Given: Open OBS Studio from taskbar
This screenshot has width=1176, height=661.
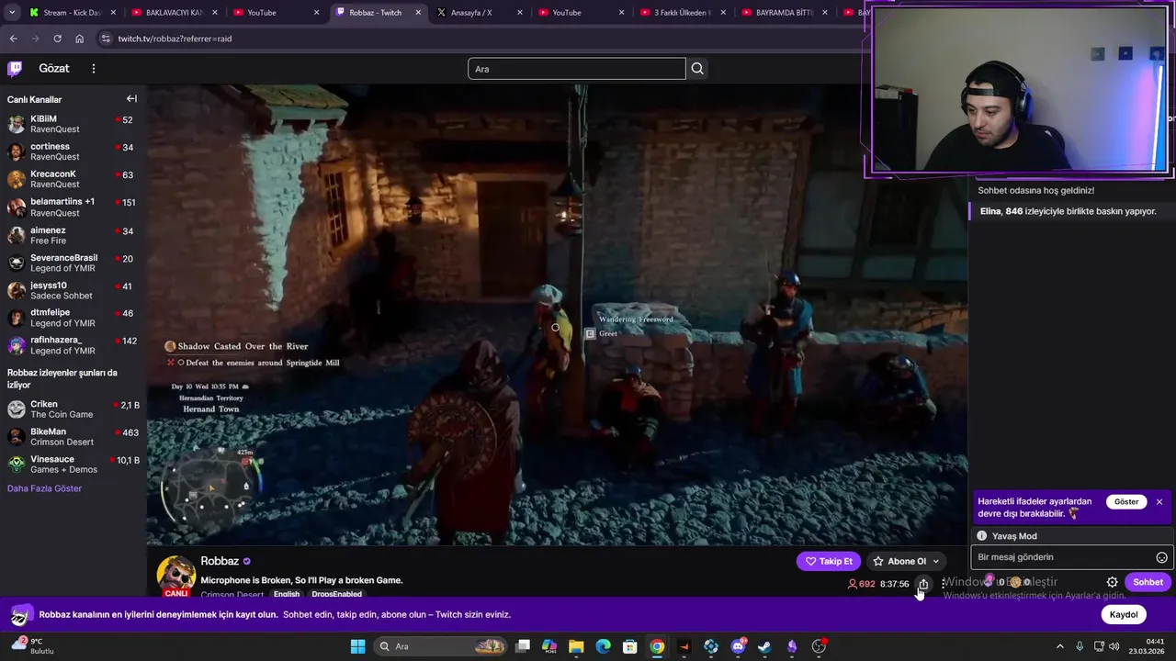Looking at the screenshot, I should 819,646.
